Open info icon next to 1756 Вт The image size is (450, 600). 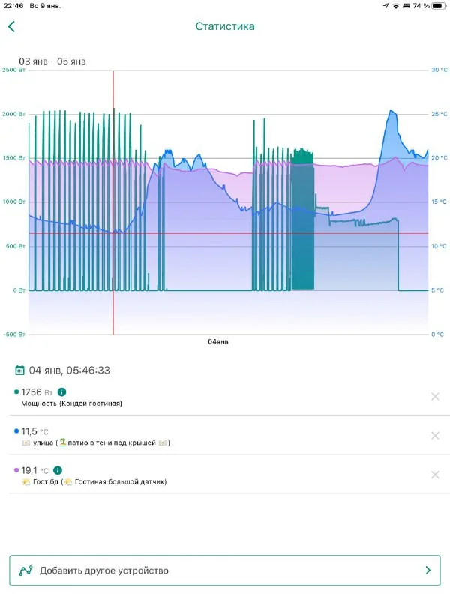[62, 391]
